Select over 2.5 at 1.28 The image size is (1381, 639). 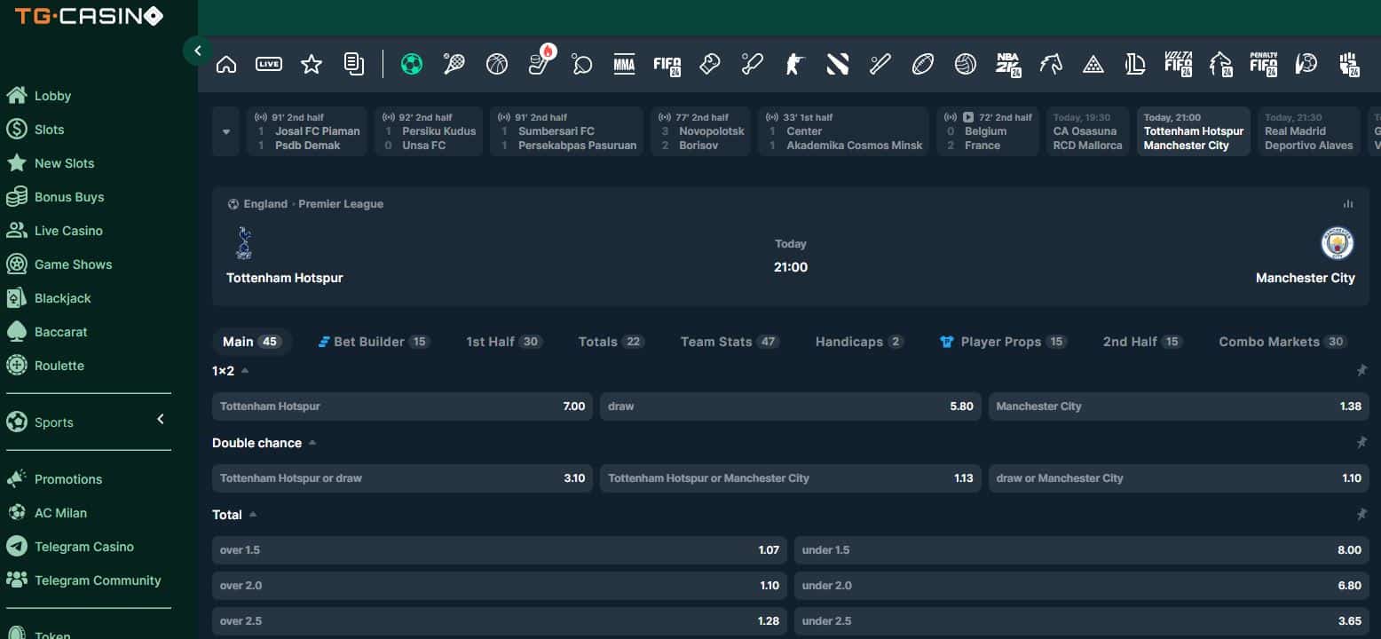click(500, 621)
